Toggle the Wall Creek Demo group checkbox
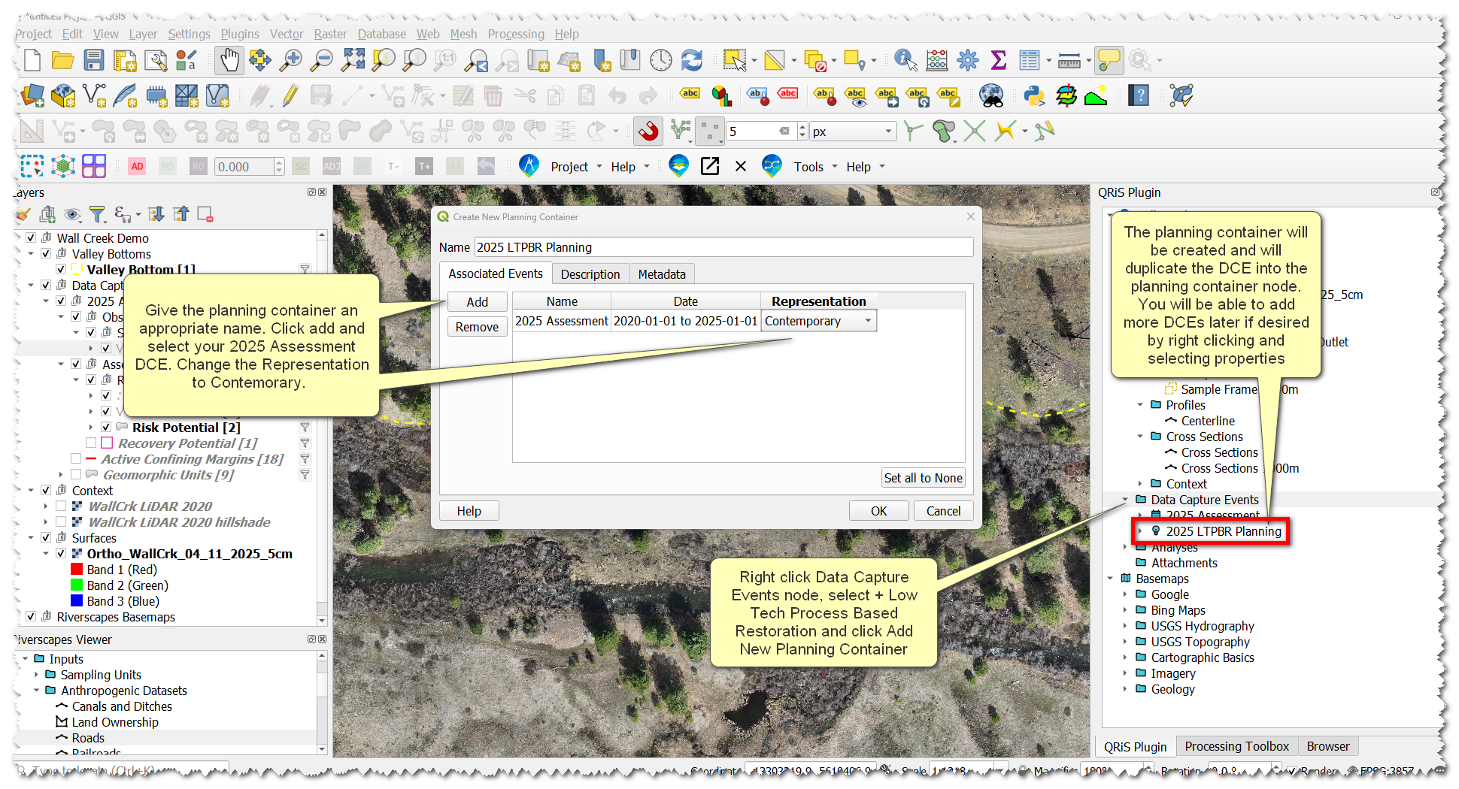The height and width of the screenshot is (789, 1459). pos(31,238)
